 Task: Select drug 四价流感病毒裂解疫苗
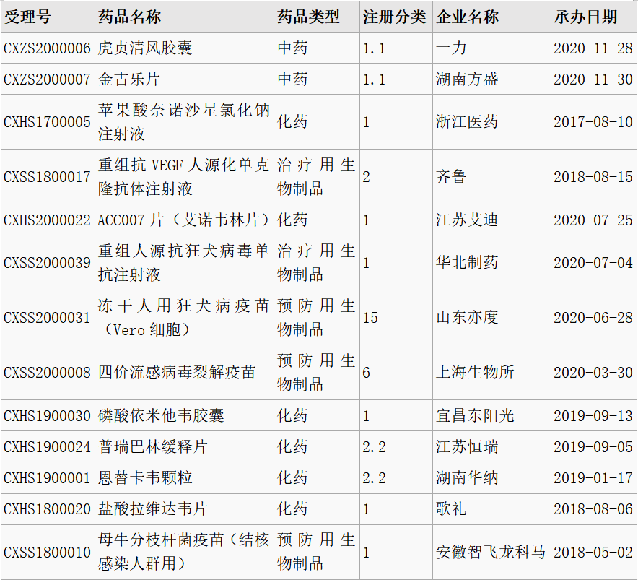(177, 373)
